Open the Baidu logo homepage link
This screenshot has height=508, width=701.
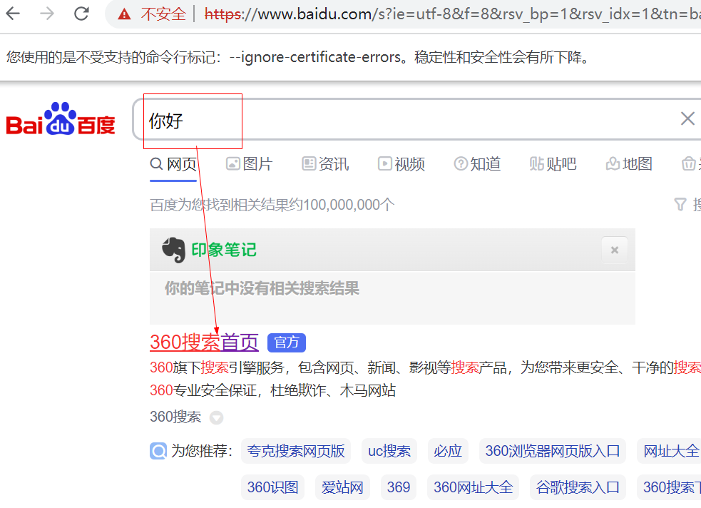(x=61, y=119)
